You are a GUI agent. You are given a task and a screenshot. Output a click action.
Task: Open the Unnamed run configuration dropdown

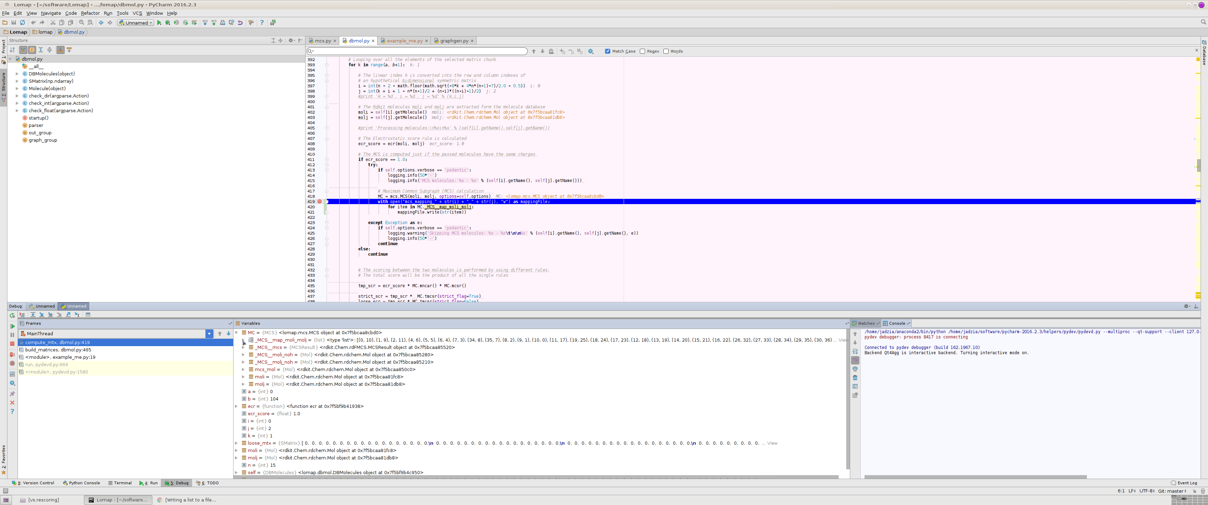tap(136, 22)
